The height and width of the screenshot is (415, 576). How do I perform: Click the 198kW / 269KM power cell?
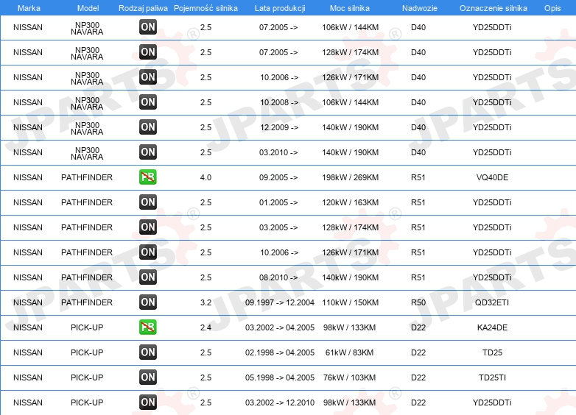tap(351, 177)
